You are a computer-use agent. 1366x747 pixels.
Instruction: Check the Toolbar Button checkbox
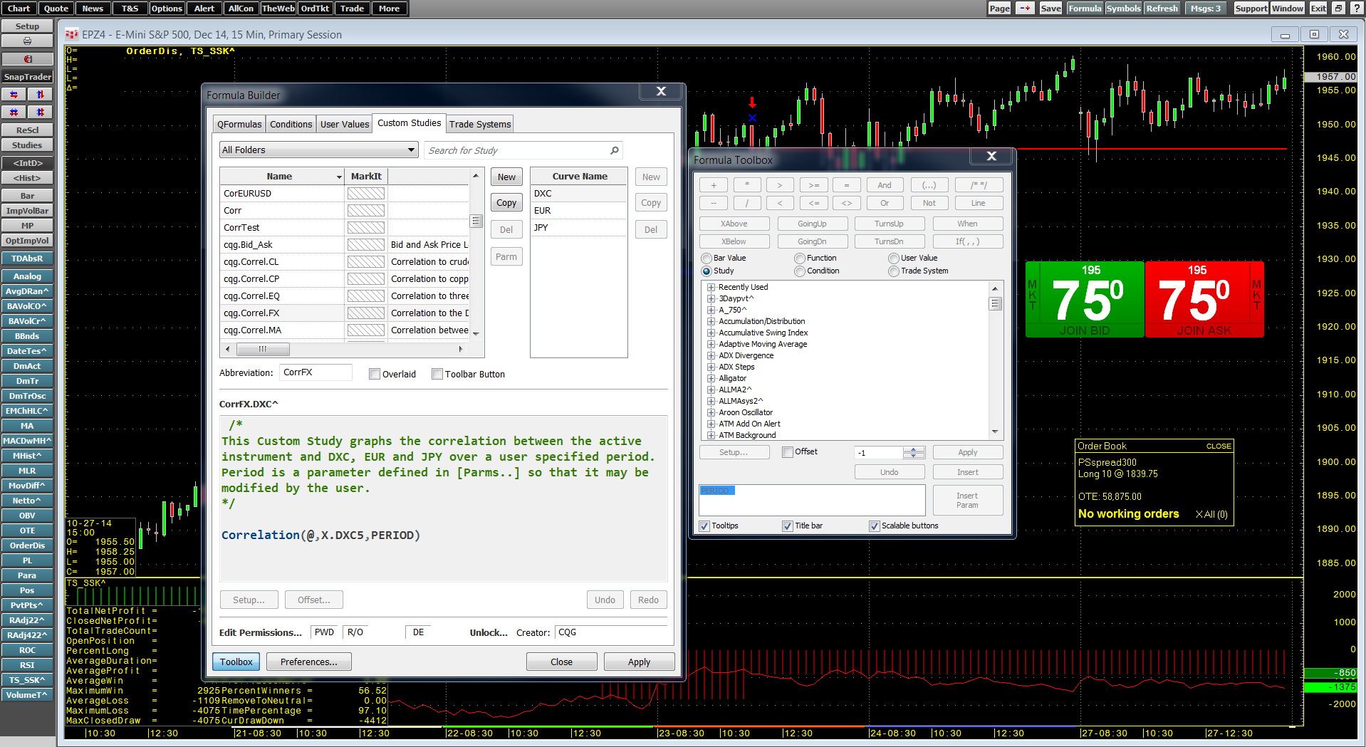click(437, 374)
